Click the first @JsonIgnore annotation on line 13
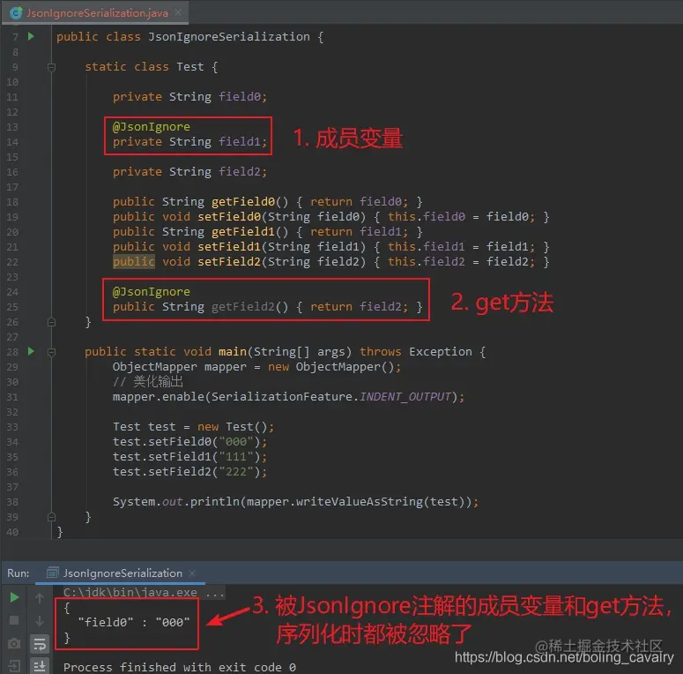 pos(152,127)
